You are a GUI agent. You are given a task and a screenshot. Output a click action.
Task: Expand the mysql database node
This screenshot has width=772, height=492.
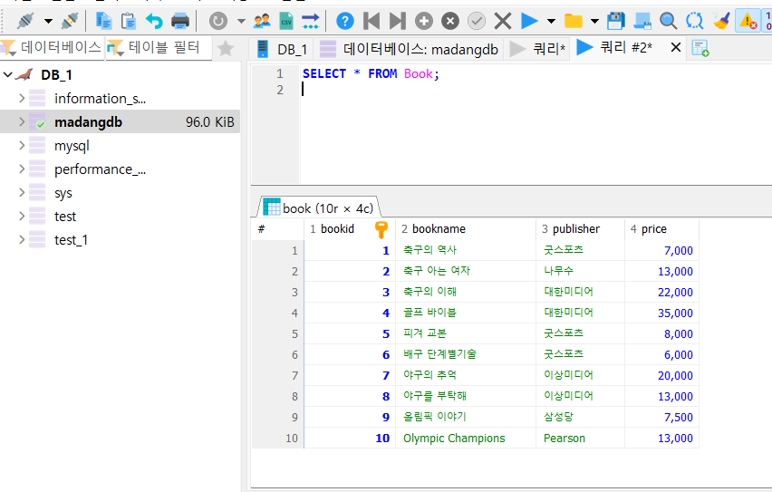click(22, 145)
